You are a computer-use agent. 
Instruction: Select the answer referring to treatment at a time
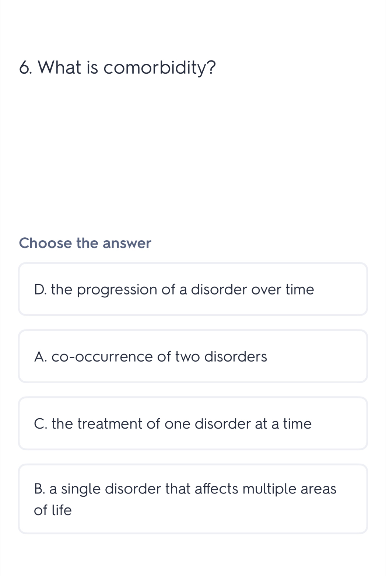(x=193, y=423)
